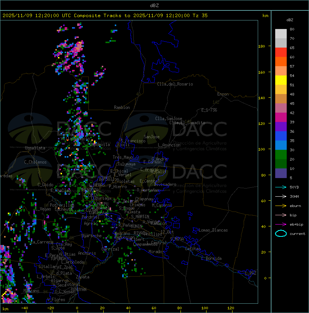Pick the light blue 30–35 dBZ swatch
Screen dimensions: 309x313
point(281,145)
